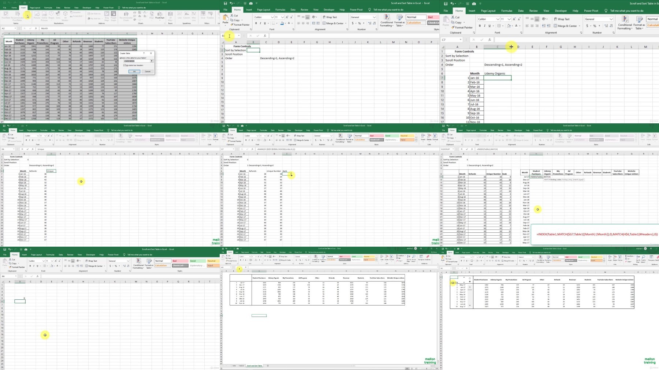Open the Font dialog launcher in top-middle window
This screenshot has height=370, width=659.
coord(293,29)
